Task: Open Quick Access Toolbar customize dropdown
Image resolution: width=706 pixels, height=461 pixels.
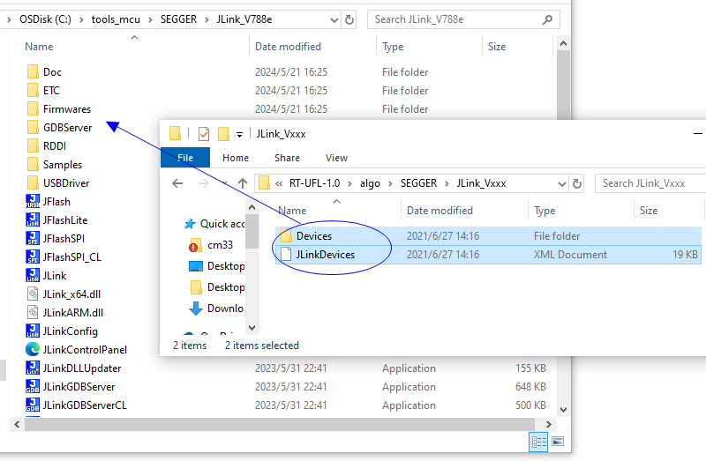Action: pos(239,134)
